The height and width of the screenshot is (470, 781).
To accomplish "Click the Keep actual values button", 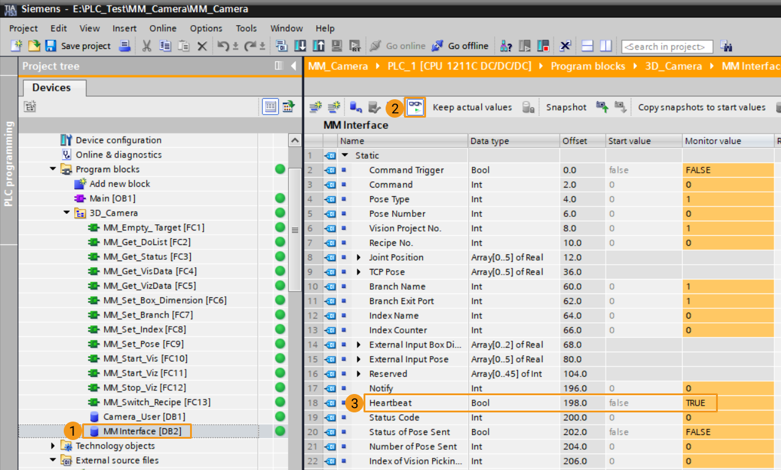I will (x=472, y=107).
